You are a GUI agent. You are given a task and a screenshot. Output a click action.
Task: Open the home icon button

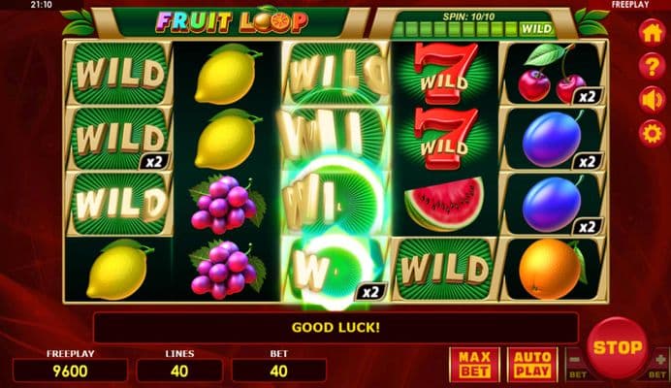coord(652,33)
